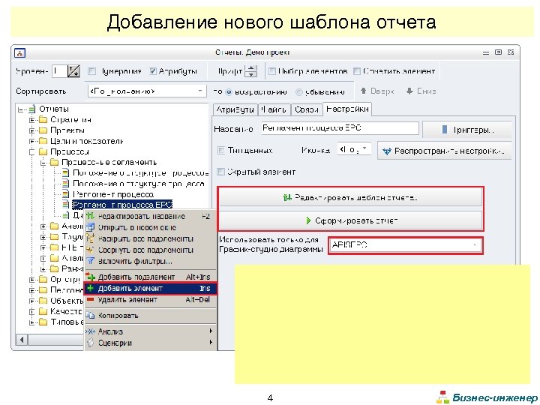This screenshot has width=540, height=405.
Task: Decrease font size with Шрифт down arrow
Action: click(252, 74)
